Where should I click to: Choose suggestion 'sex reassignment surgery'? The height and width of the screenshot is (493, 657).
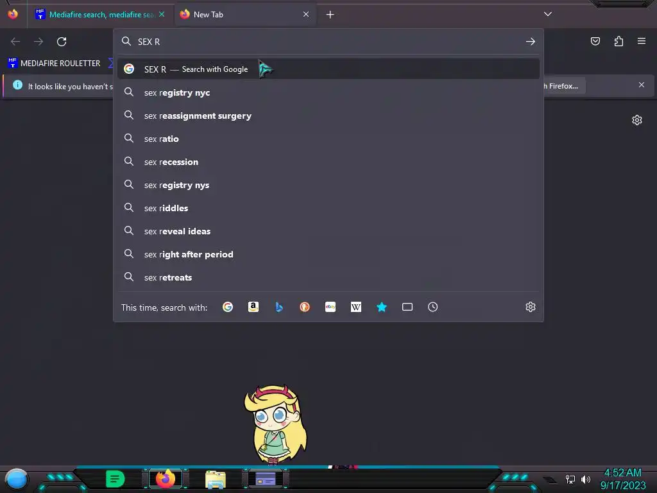328,116
